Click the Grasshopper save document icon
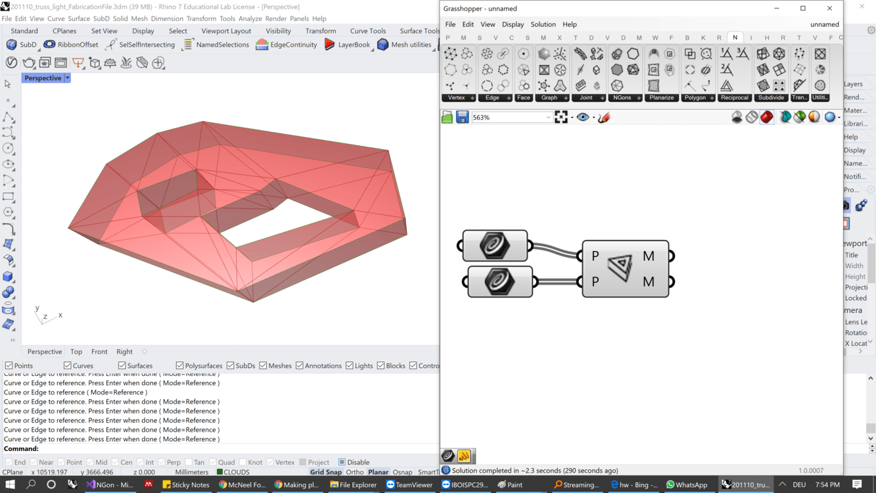The height and width of the screenshot is (493, 876). [462, 117]
